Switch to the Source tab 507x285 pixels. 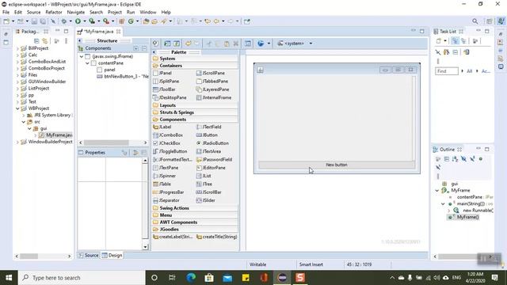click(x=88, y=255)
